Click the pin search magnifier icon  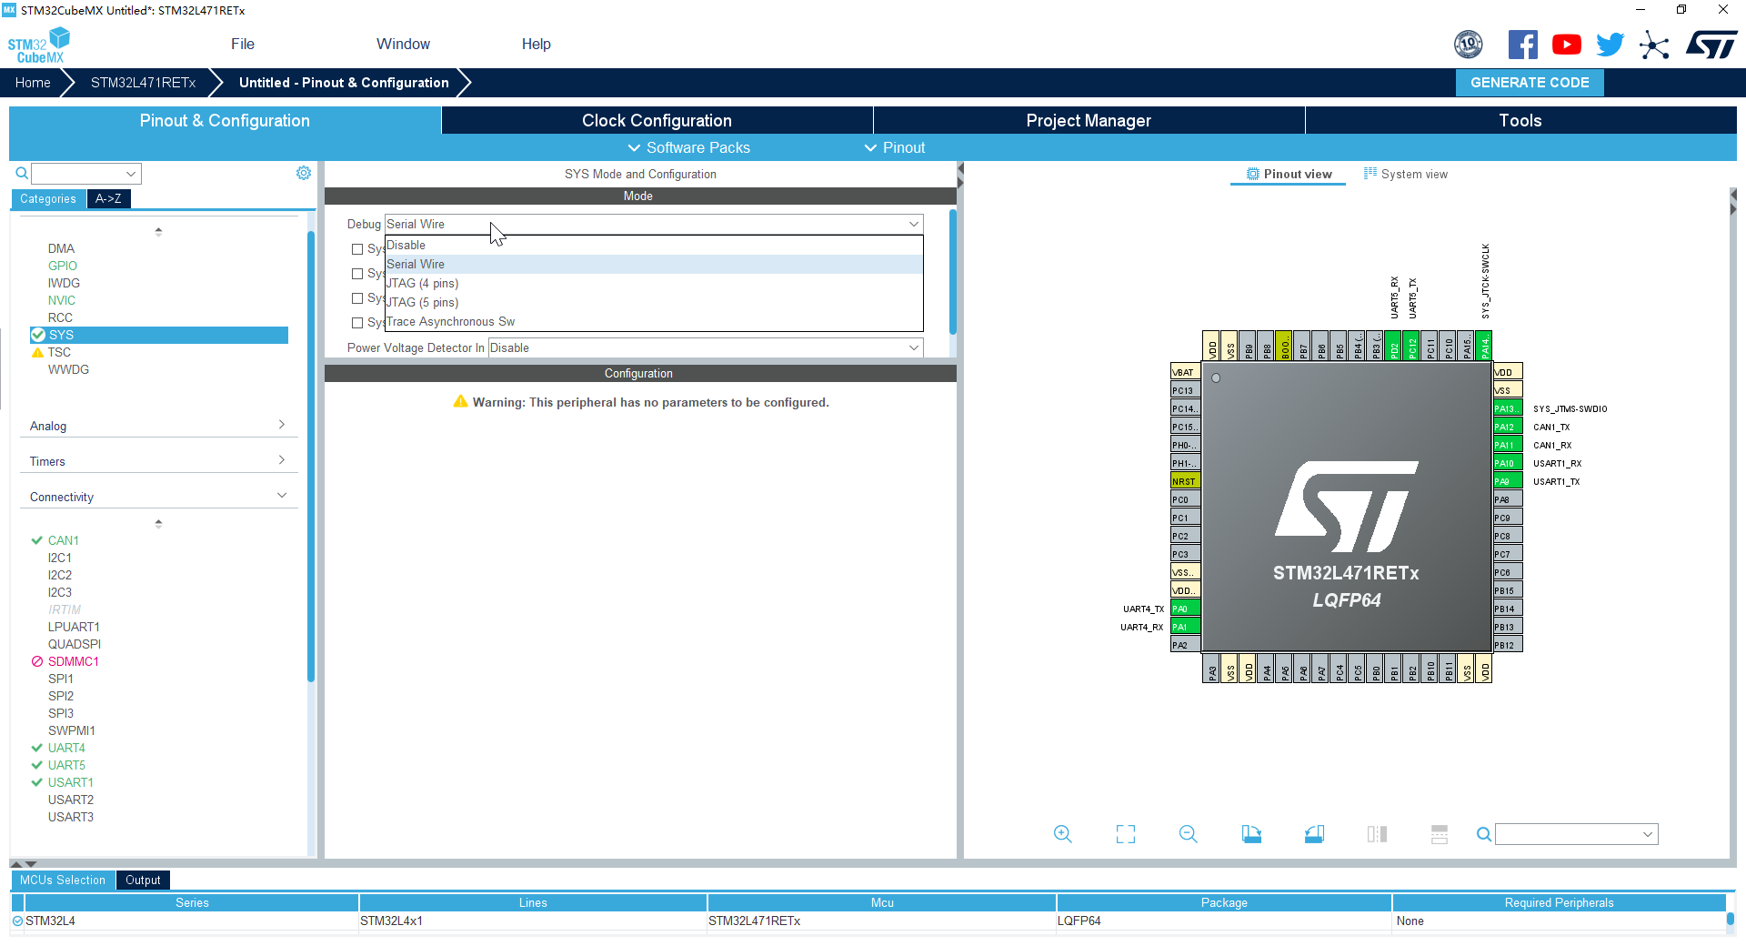[1484, 834]
